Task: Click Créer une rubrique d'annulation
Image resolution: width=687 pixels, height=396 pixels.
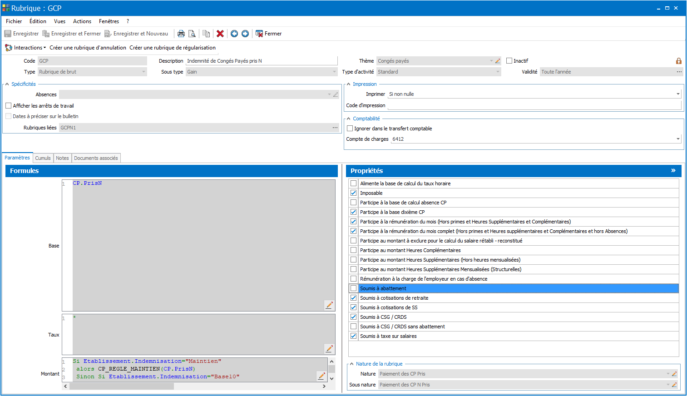Action: pos(88,48)
